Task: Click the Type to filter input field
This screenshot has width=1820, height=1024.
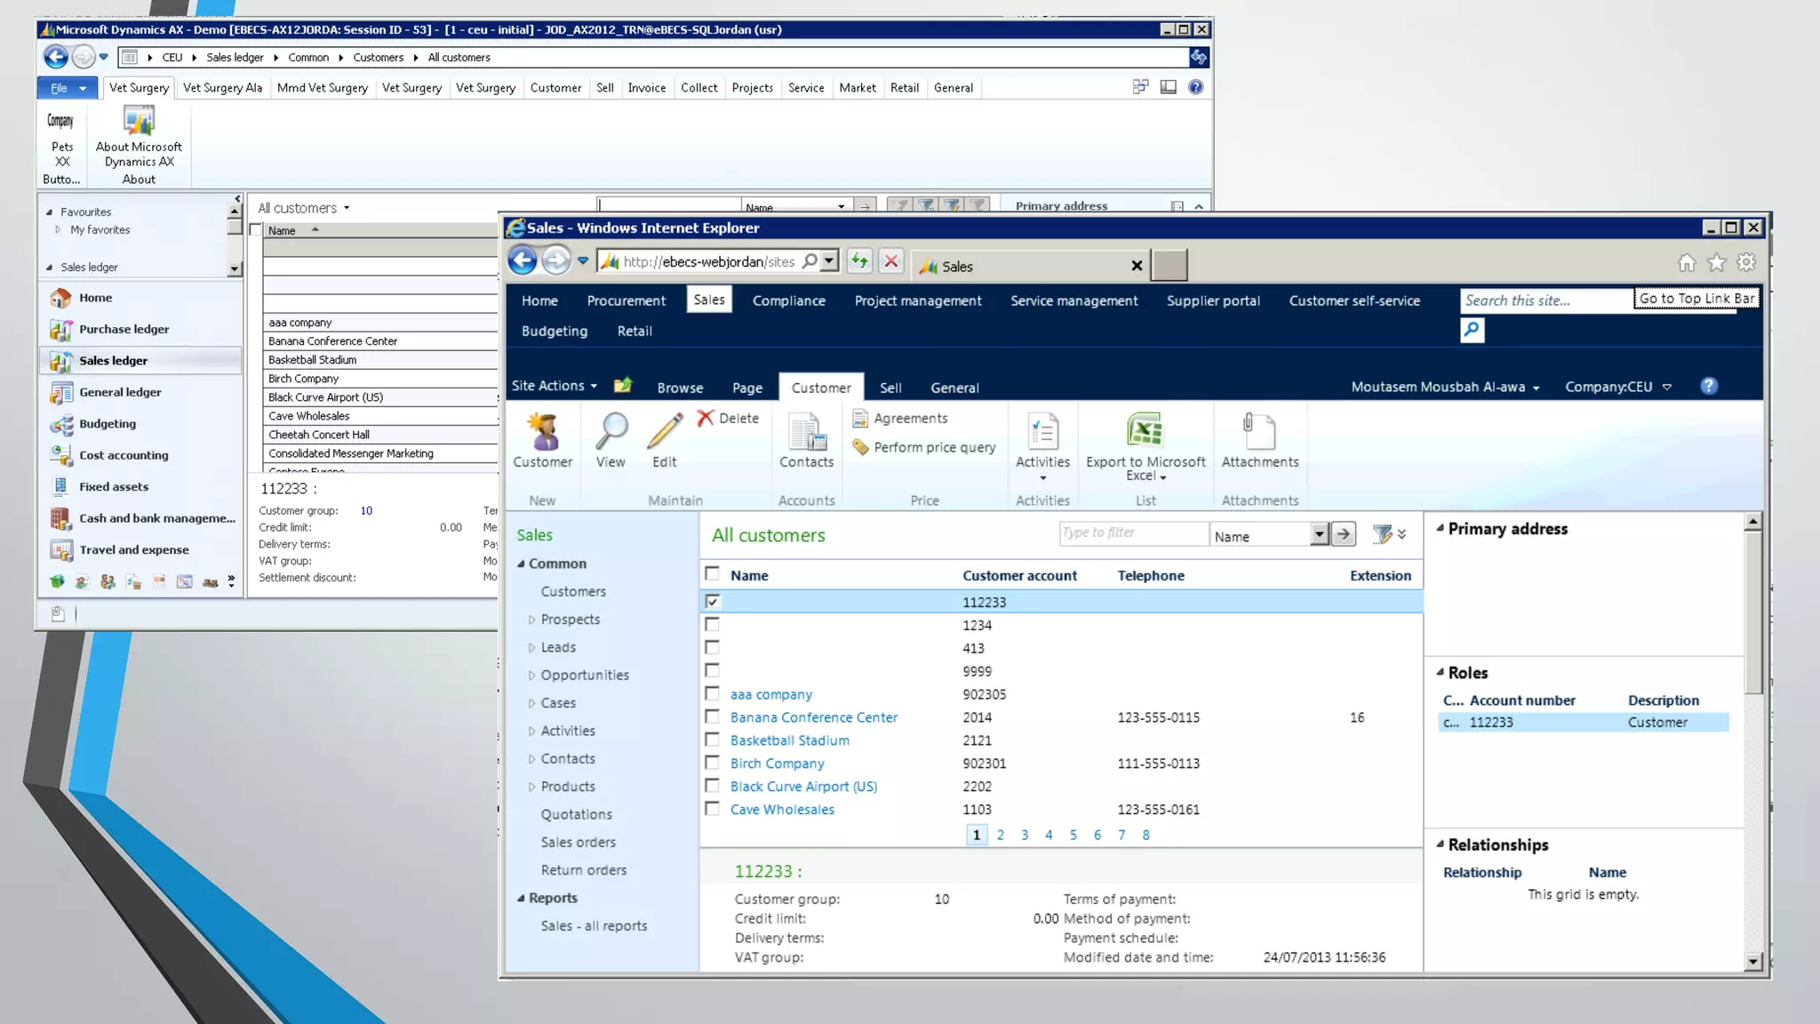Action: [x=1133, y=533]
